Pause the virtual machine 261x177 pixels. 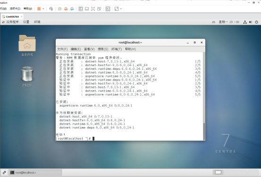39,9
